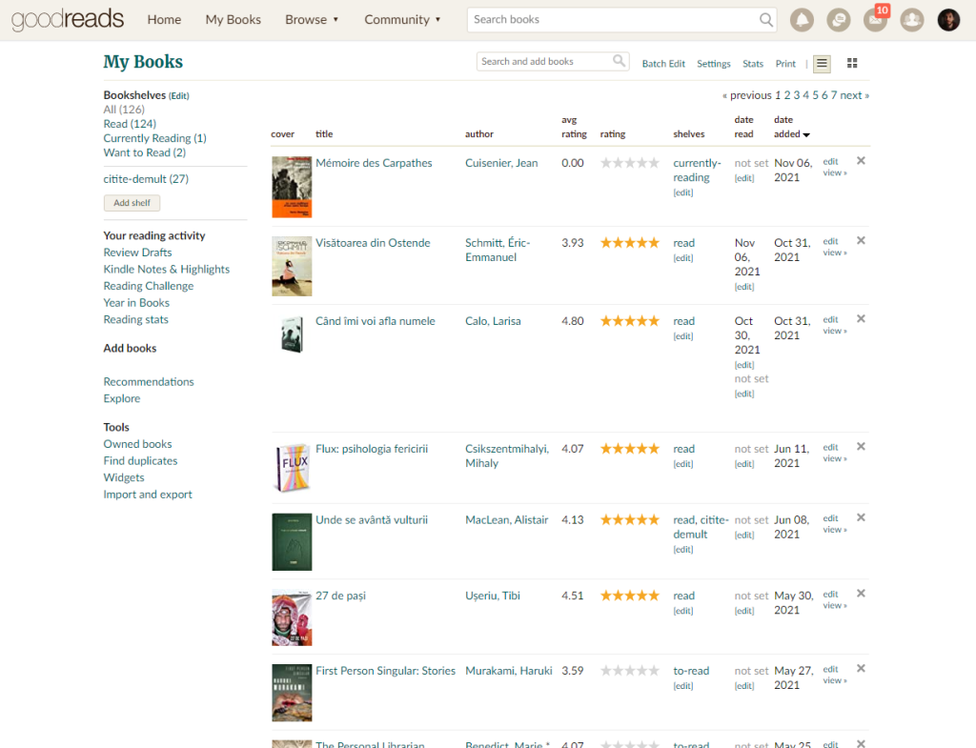Remove First Person Singular with X
Screen dimensions: 976x748
861,668
